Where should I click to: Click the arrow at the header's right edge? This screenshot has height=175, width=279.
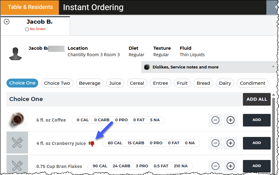tap(276, 7)
